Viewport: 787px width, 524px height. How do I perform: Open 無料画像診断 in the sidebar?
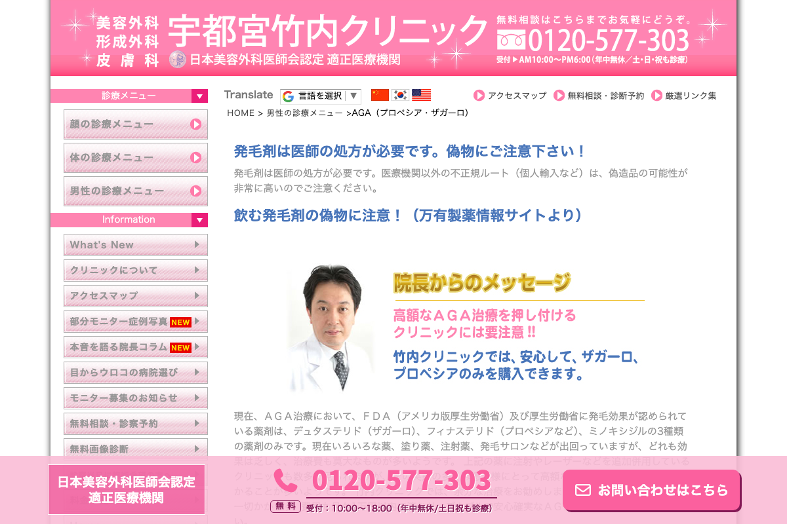[136, 449]
